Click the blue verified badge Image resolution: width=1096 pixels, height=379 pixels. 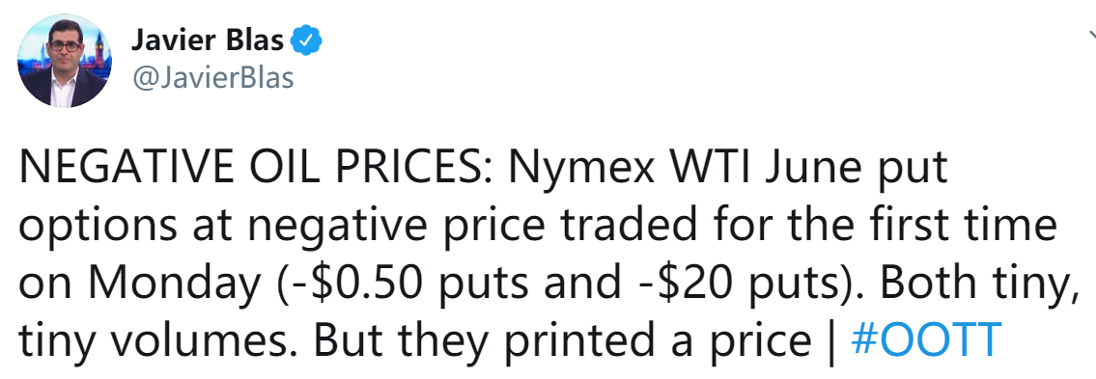pos(305,41)
